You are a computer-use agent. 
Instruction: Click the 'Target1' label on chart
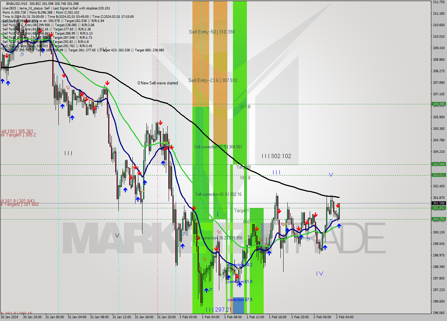[241, 211]
